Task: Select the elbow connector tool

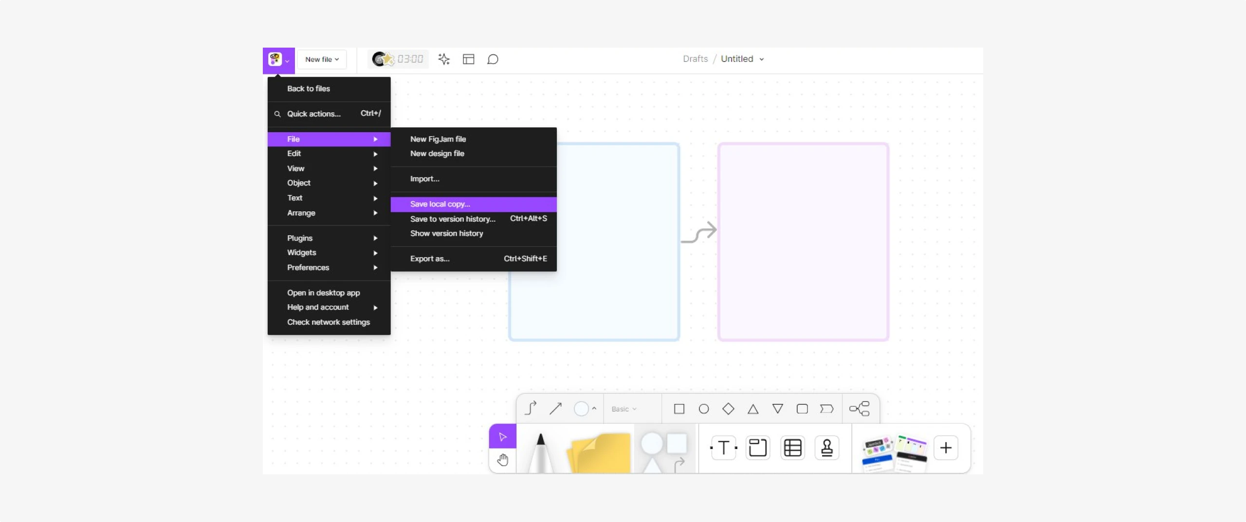Action: point(531,409)
